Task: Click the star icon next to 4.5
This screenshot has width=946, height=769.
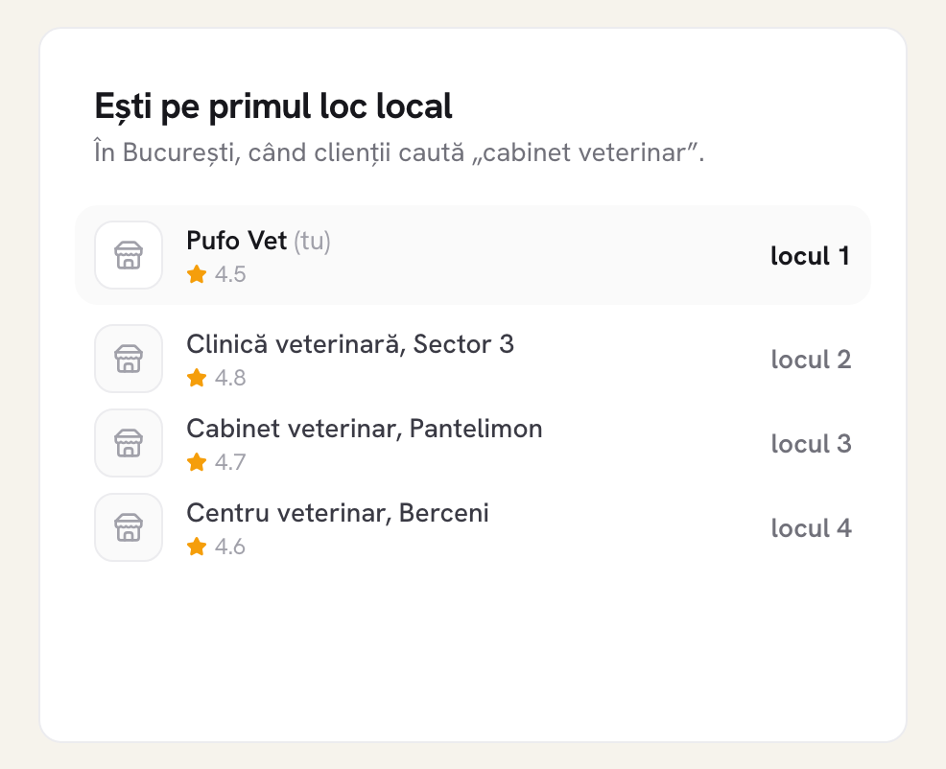Action: (197, 274)
